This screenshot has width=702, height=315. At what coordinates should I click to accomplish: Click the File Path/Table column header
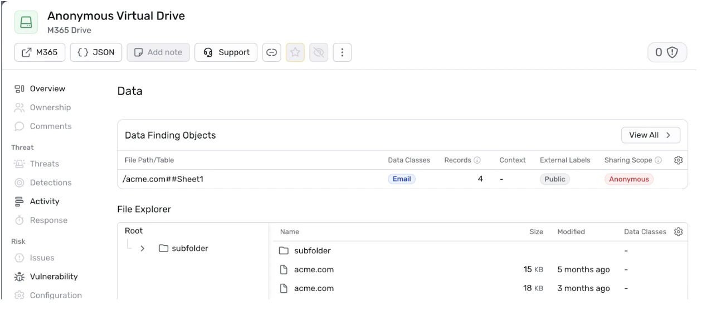149,160
